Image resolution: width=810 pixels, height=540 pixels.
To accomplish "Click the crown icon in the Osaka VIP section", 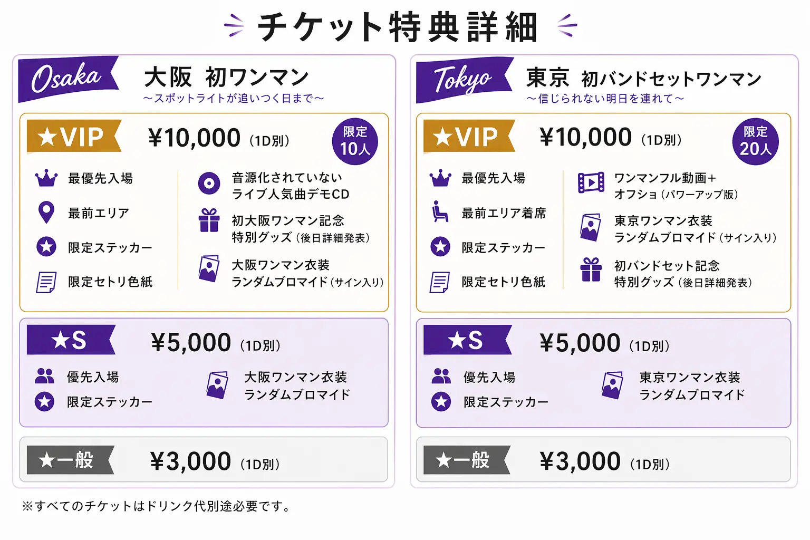I will 46,178.
